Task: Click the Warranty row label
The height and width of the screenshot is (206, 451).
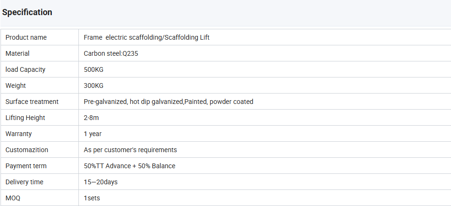Action: point(18,134)
